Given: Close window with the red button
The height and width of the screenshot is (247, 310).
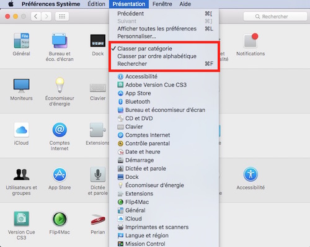Looking at the screenshot, I should pyautogui.click(x=7, y=16).
